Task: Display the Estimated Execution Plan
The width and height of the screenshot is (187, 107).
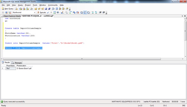Action: pos(55,12)
